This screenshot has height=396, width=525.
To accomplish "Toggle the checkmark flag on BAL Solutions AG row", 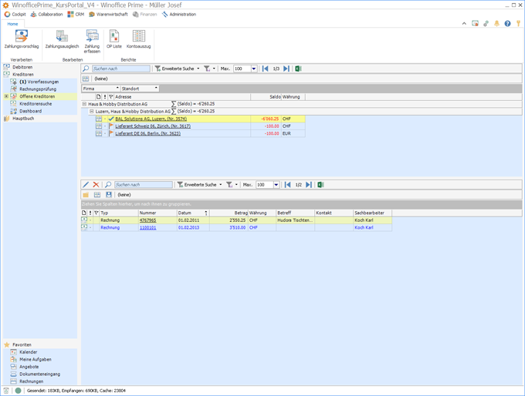I will click(x=111, y=119).
